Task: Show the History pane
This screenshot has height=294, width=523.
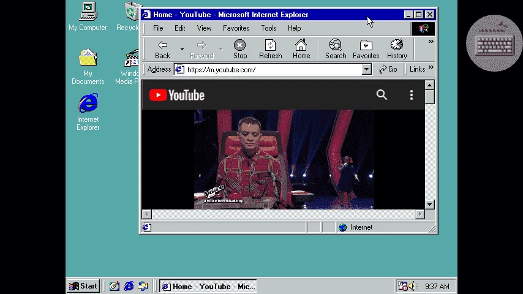Action: [x=397, y=50]
